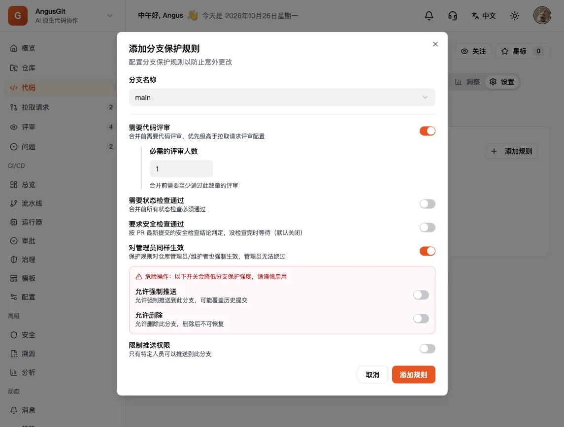564x427 pixels.
Task: Click the 仓库 repository icon
Action: pos(14,68)
